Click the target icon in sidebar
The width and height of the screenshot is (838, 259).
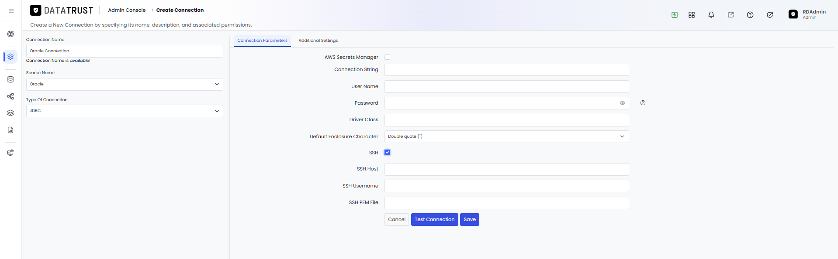pyautogui.click(x=10, y=34)
